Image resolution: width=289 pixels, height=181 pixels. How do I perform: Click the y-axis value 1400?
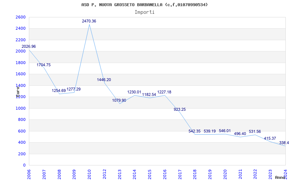21,85
